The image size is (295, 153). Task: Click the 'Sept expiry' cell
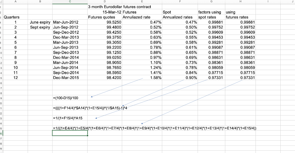coord(40,27)
